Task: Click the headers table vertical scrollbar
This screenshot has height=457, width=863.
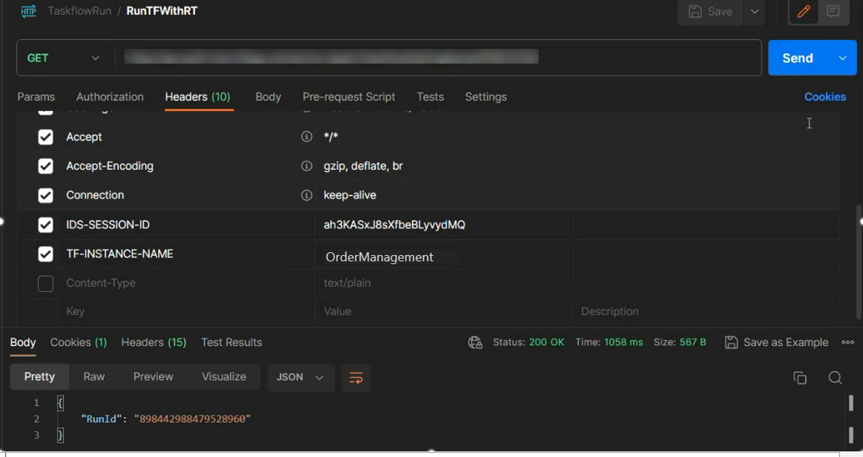Action: 859,262
